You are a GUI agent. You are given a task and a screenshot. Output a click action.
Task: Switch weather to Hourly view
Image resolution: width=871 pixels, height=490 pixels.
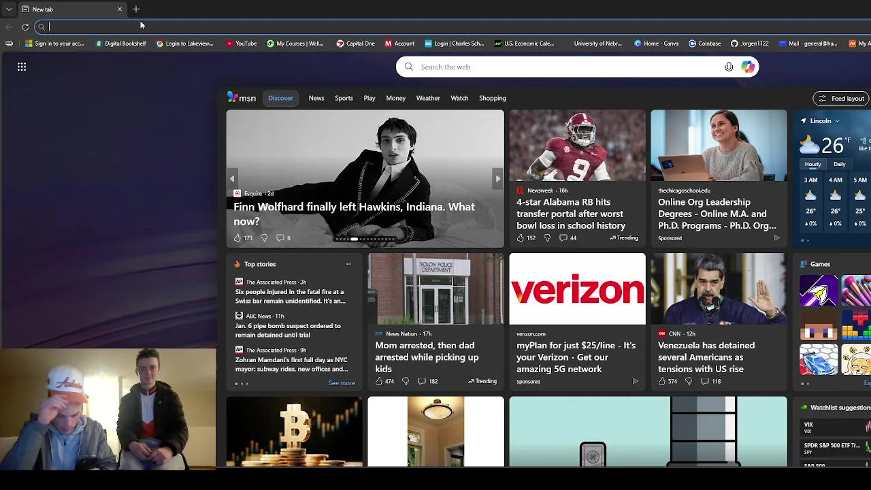click(813, 164)
